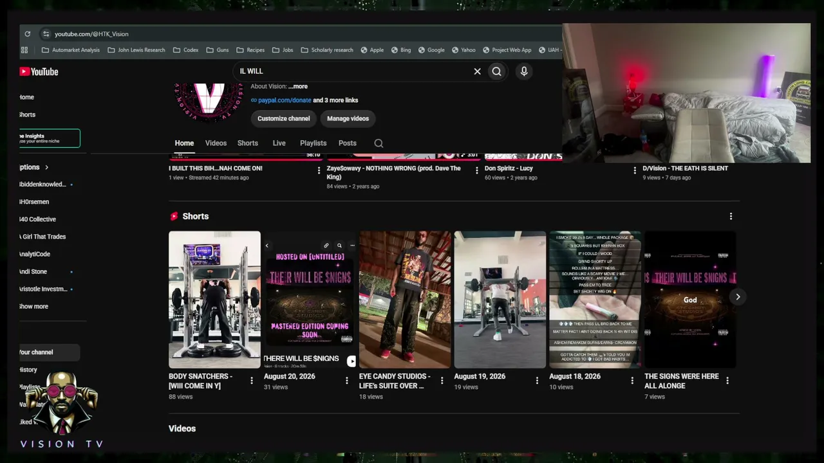The width and height of the screenshot is (824, 463).
Task: Open options menu for EYE CANDY STUDIOS short
Action: pos(442,381)
